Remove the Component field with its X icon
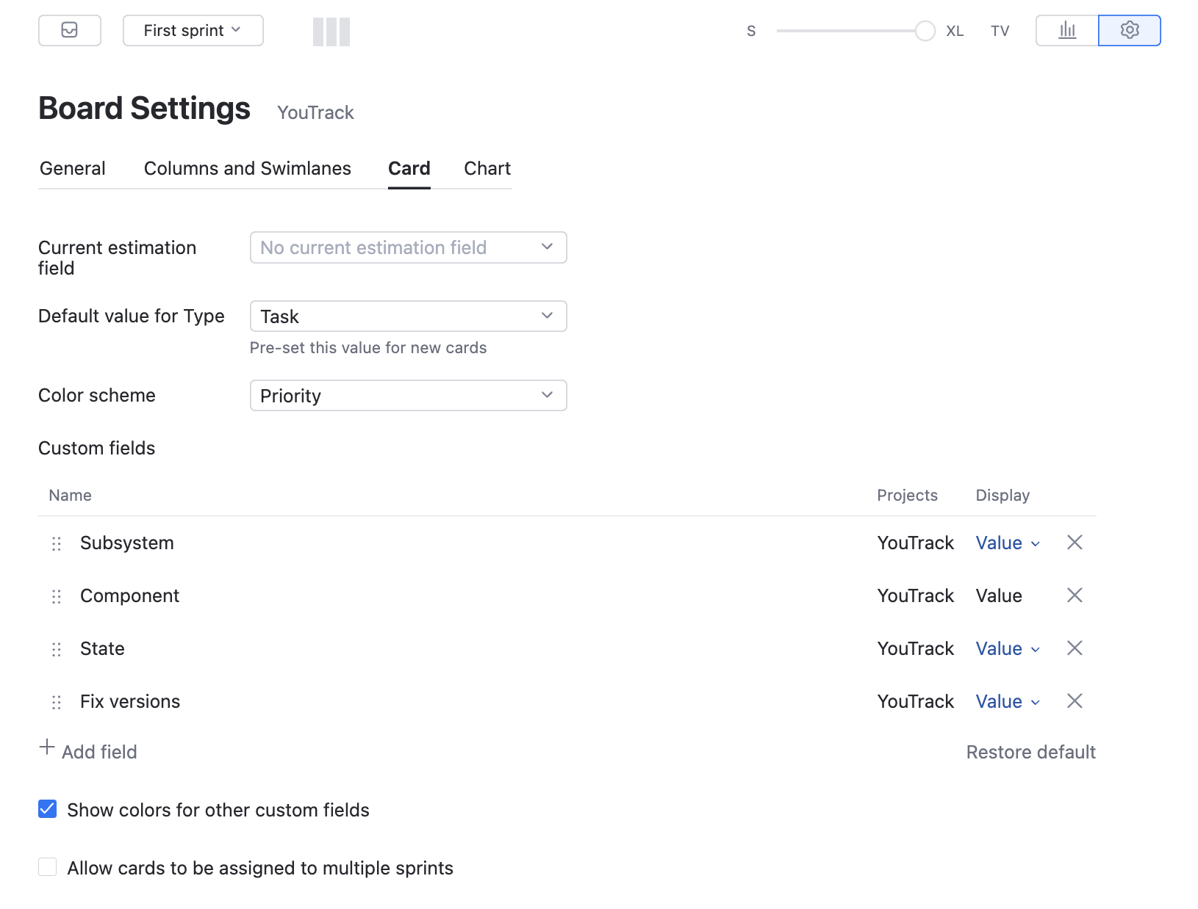The image size is (1198, 909). coord(1075,595)
